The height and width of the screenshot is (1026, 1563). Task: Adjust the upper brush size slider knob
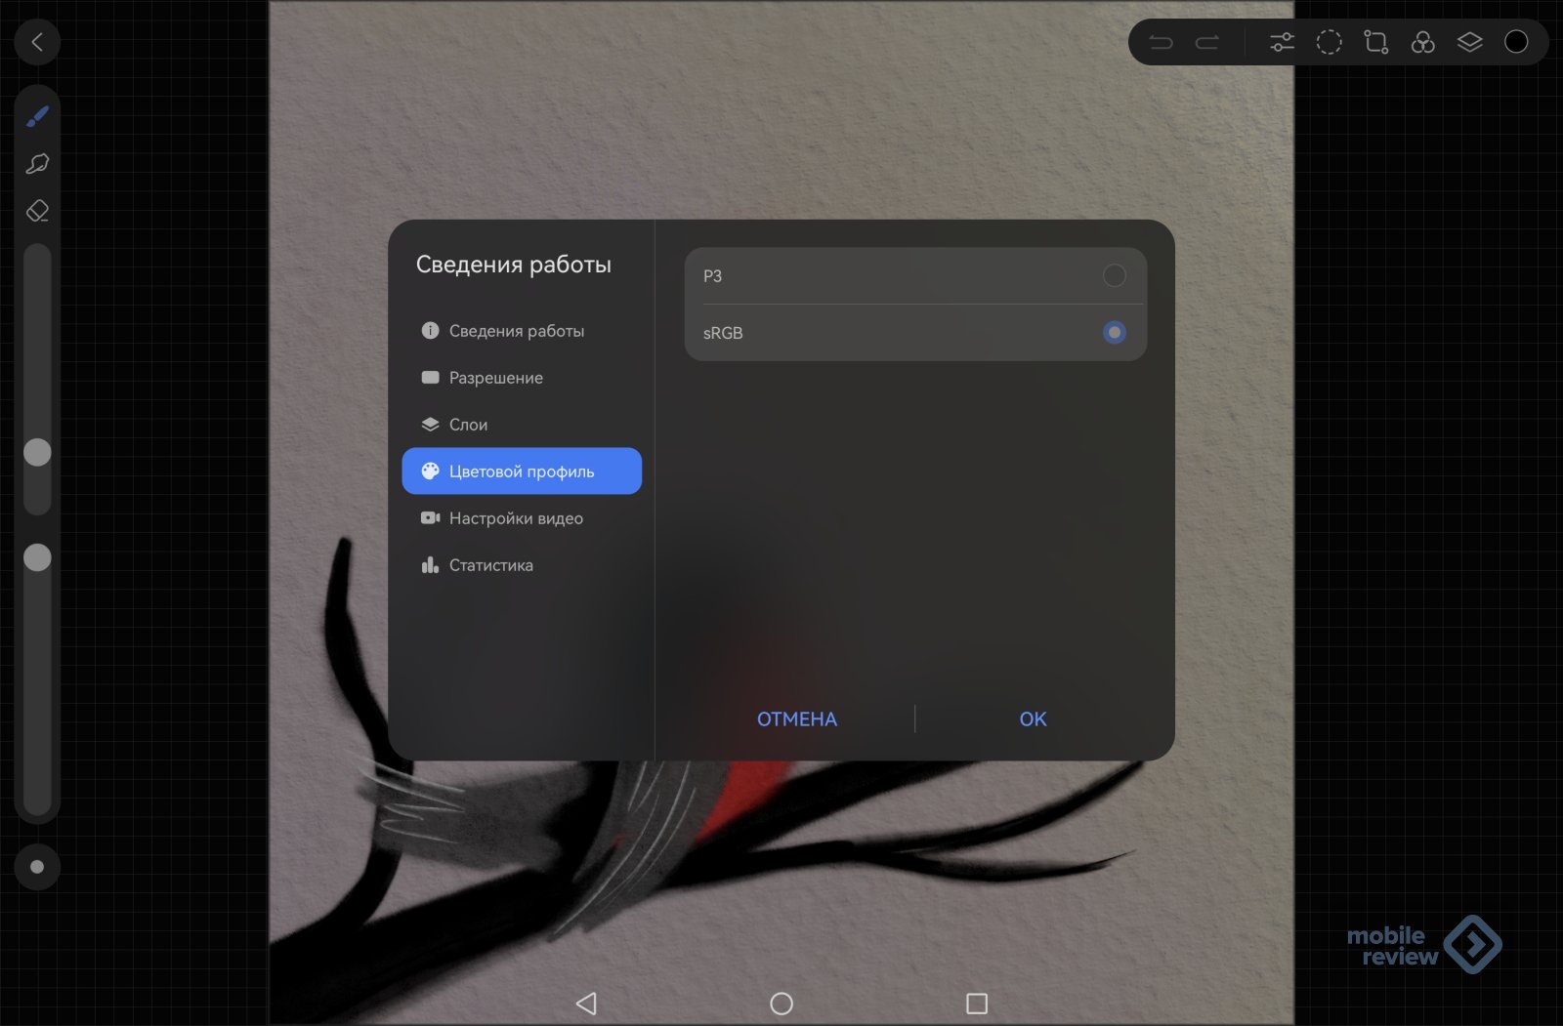click(37, 452)
